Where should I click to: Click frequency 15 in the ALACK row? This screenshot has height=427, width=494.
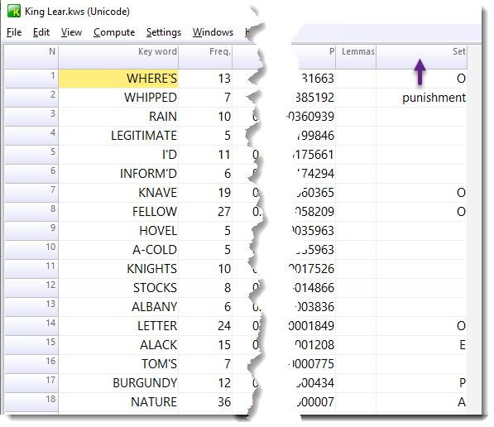point(224,345)
